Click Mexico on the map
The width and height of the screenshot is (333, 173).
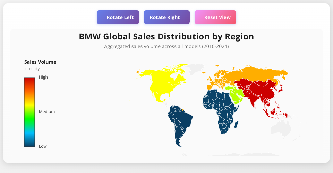[x=159, y=99]
